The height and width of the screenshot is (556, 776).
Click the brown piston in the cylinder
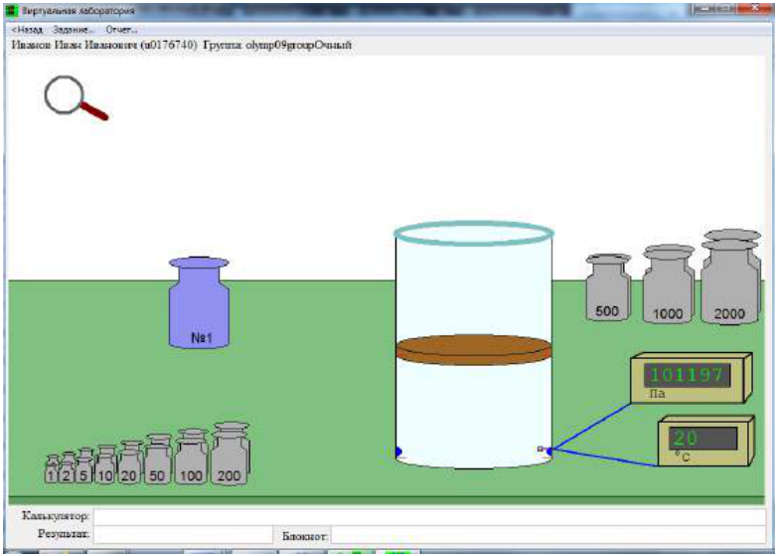pyautogui.click(x=474, y=350)
